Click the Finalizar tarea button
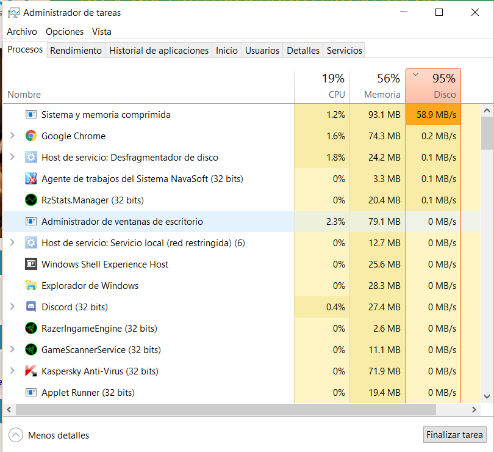This screenshot has width=494, height=452. point(454,435)
